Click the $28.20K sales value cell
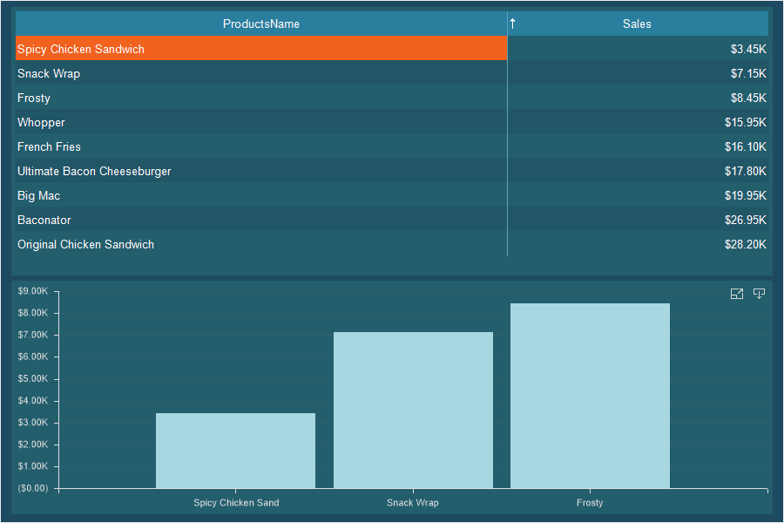784x523 pixels. 745,245
